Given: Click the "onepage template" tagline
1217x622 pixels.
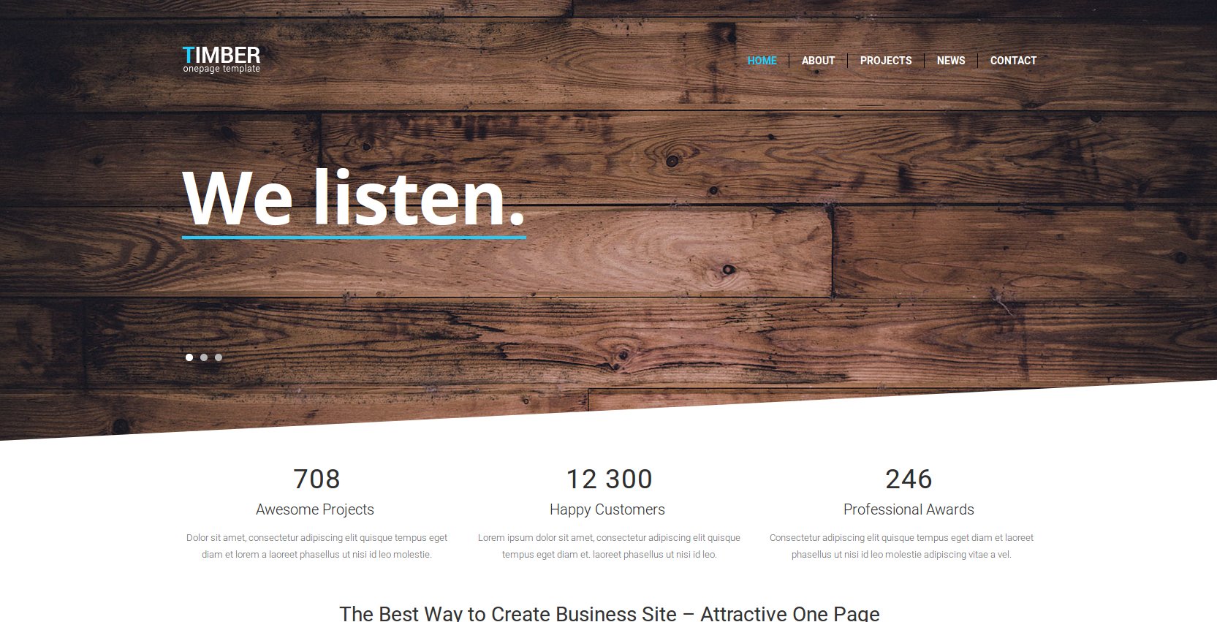Looking at the screenshot, I should (221, 69).
